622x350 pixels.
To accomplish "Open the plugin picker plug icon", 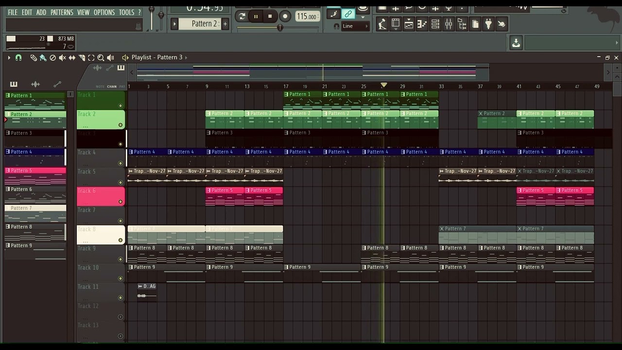I will (488, 24).
